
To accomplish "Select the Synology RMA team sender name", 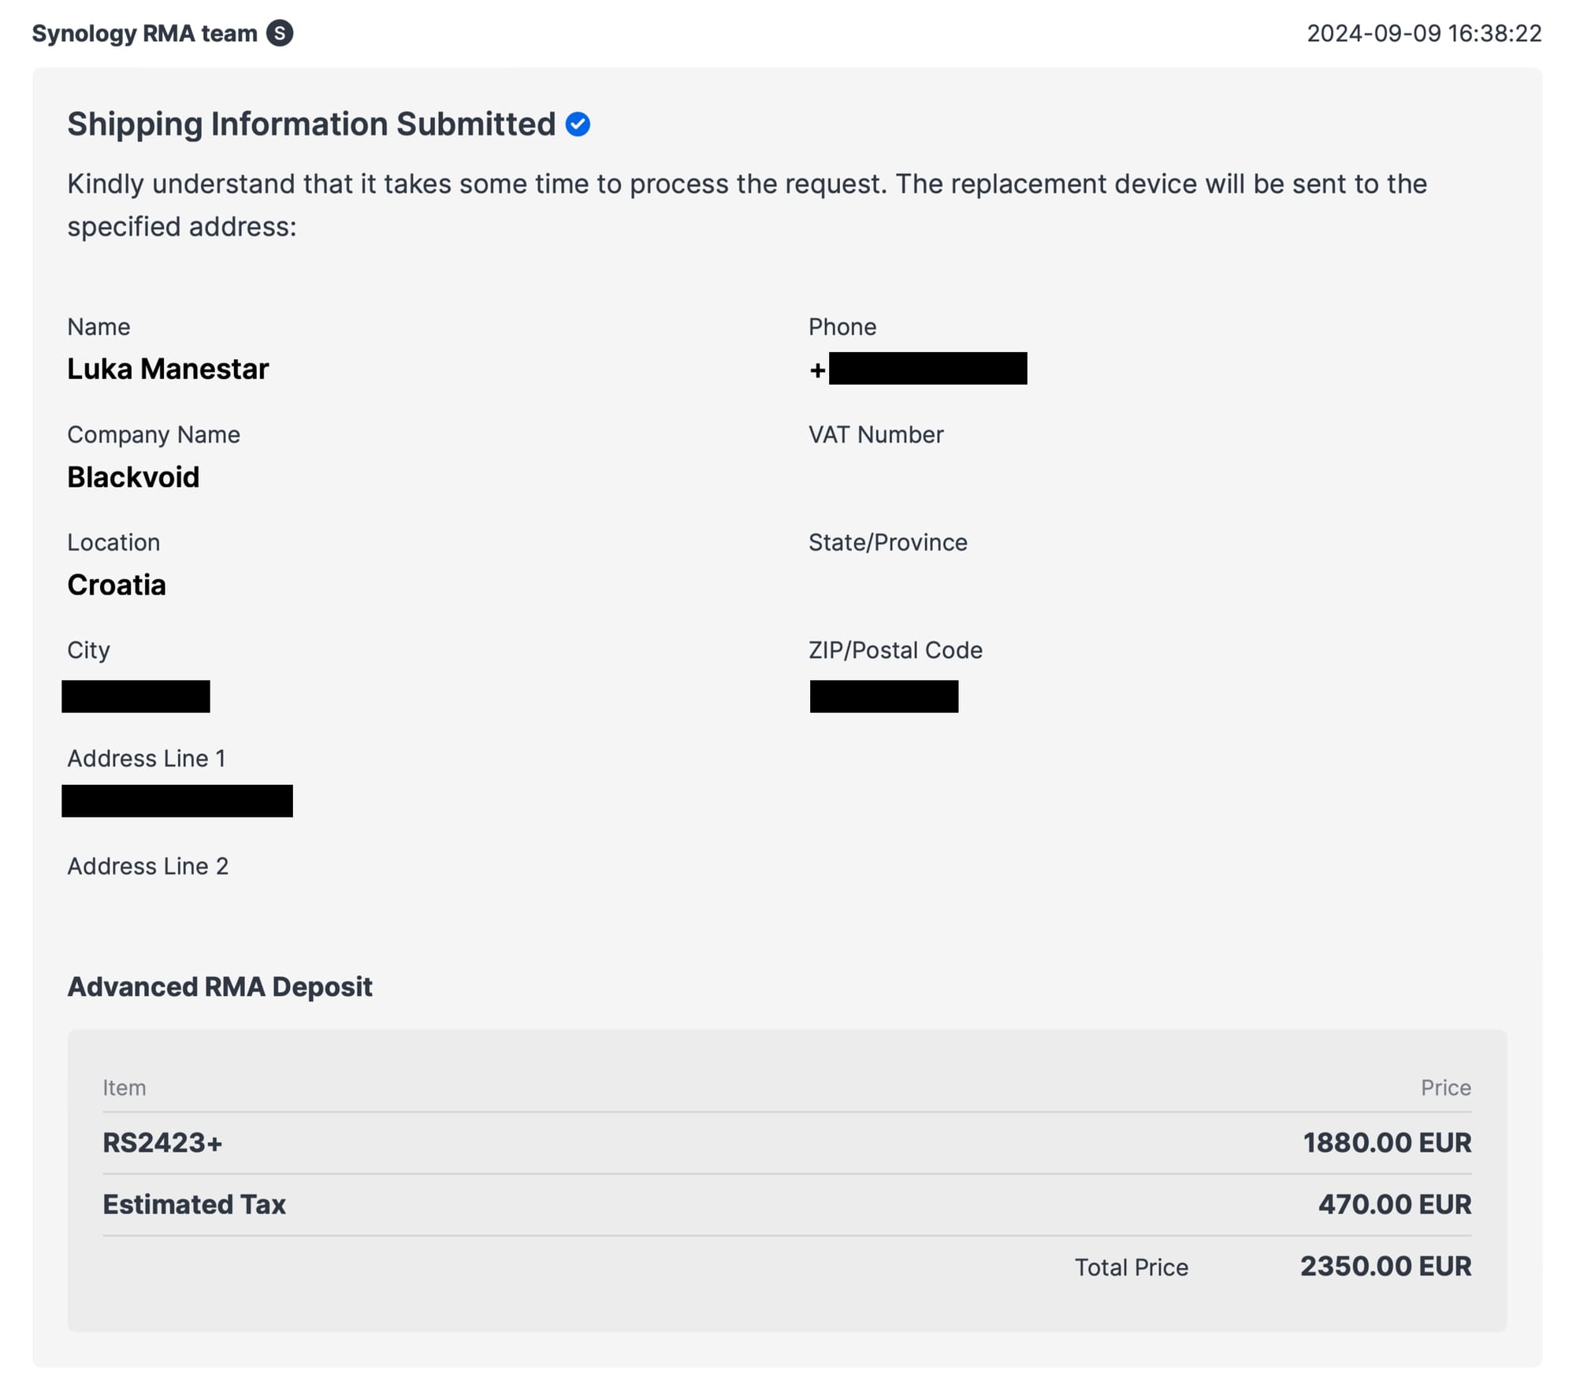I will 145,33.
